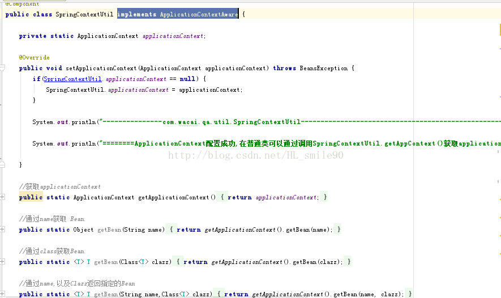Viewport: 501px width, 298px height.
Task: Expand folded getBean(String name, Class<T> clazz) method
Action: pyautogui.click(x=2, y=294)
